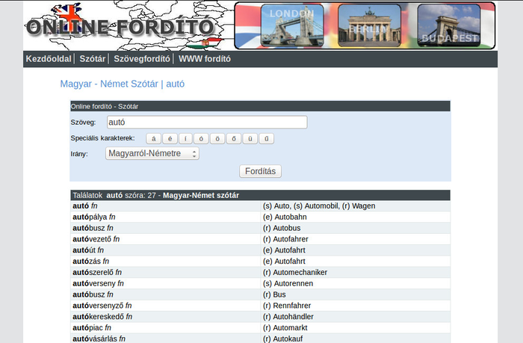
Task: Select the translation '(r) Bus'
Action: point(274,294)
